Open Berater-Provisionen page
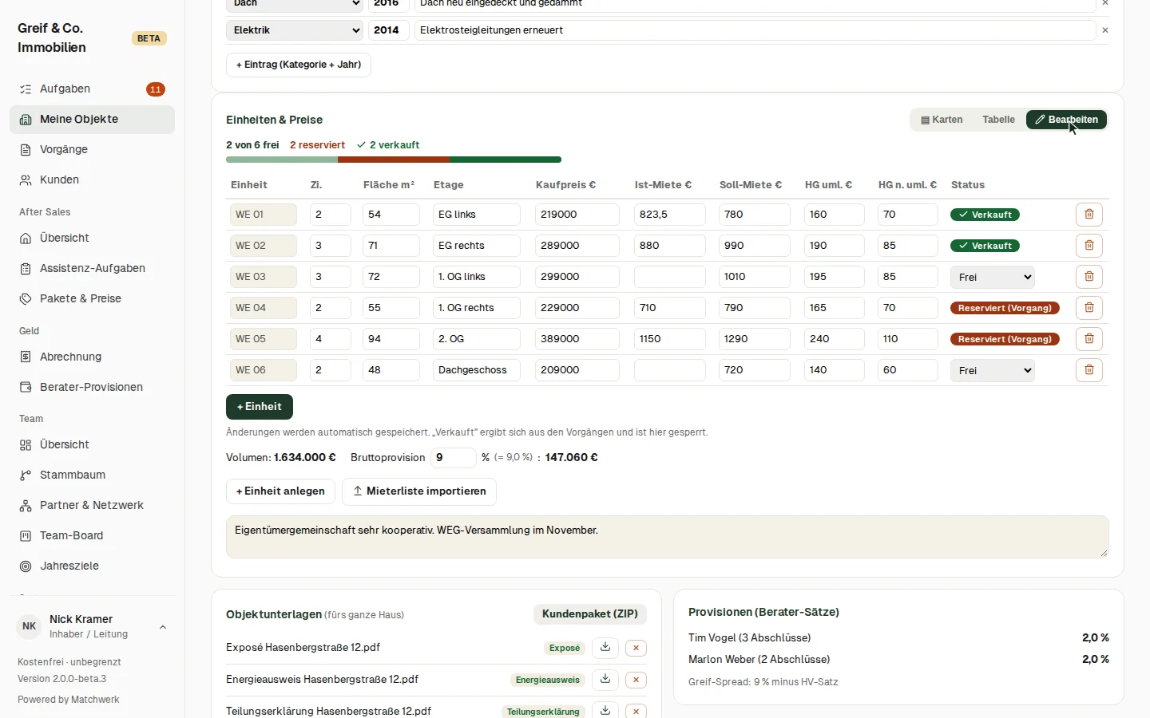Image resolution: width=1150 pixels, height=718 pixels. [x=92, y=387]
